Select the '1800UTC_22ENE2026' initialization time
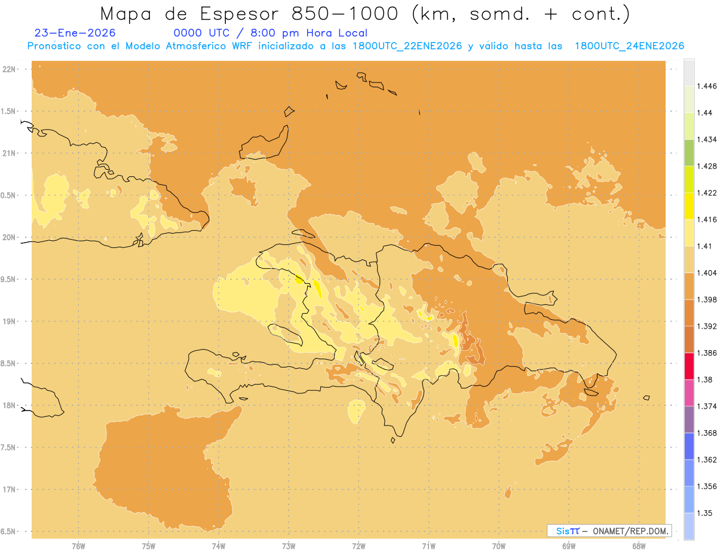 tap(407, 46)
